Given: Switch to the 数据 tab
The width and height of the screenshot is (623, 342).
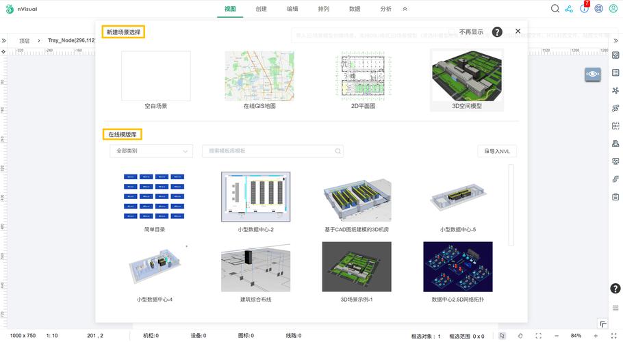Looking at the screenshot, I should 355,9.
